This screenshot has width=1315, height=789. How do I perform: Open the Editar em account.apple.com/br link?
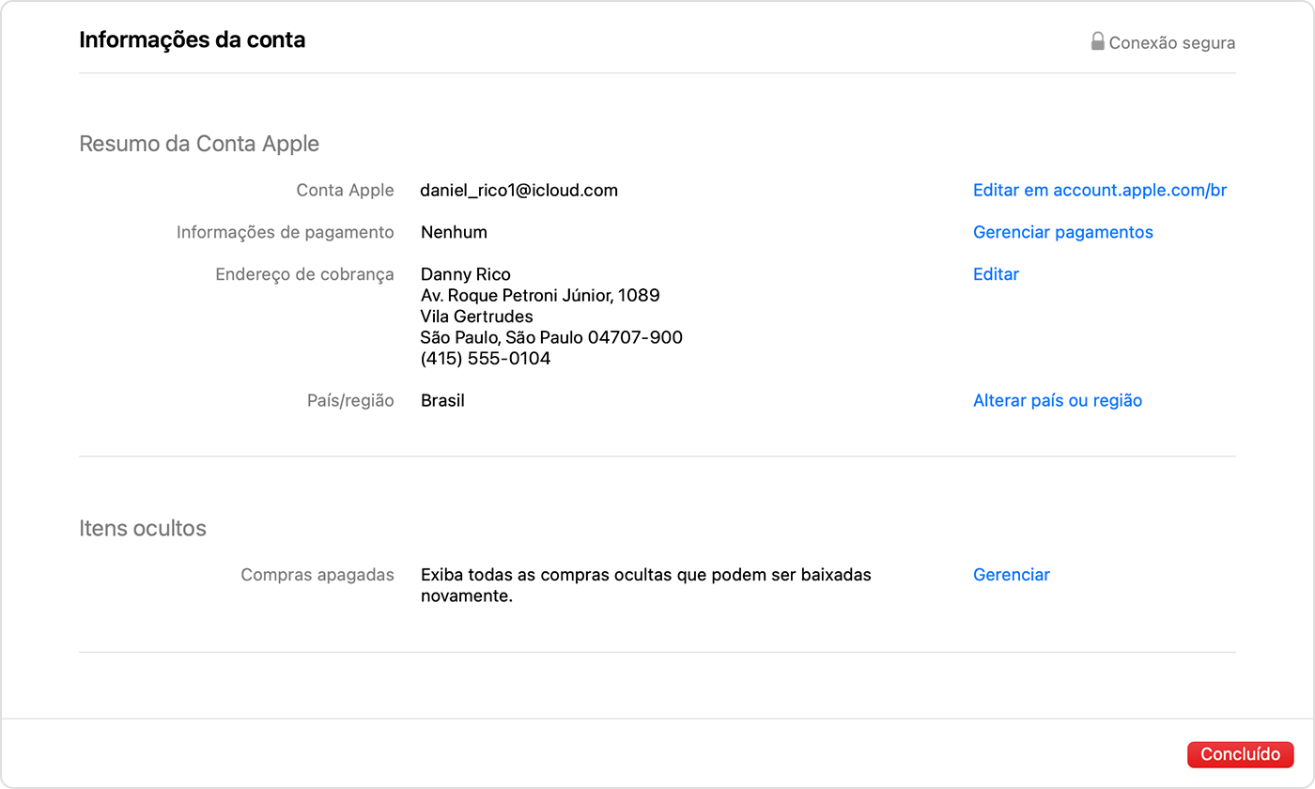[x=1100, y=190]
